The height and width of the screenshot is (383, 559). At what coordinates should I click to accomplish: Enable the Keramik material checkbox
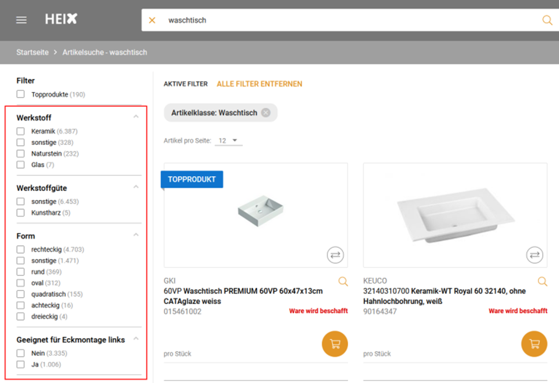tap(21, 131)
